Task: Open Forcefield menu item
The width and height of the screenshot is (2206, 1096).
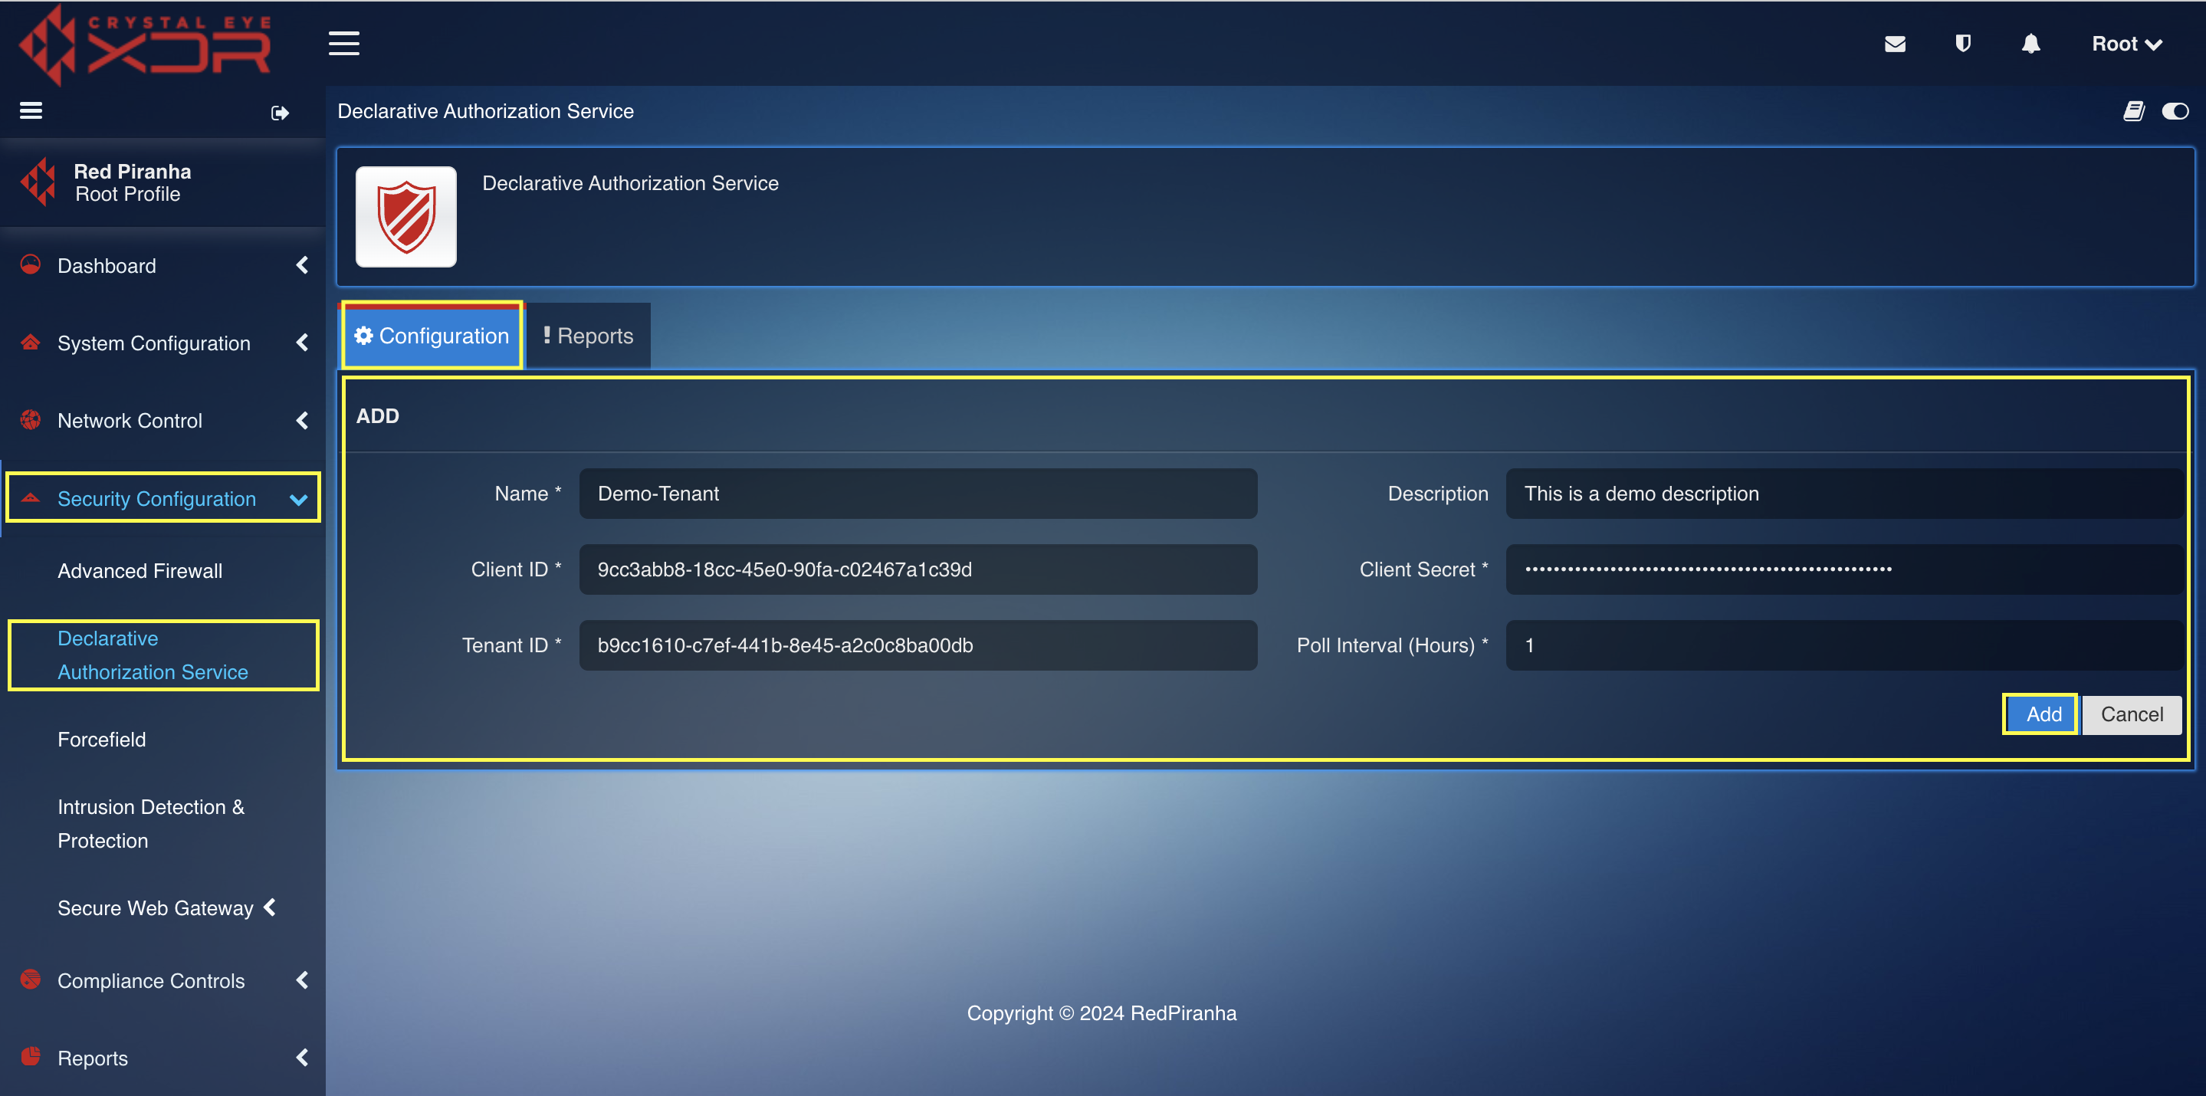Action: pos(101,739)
